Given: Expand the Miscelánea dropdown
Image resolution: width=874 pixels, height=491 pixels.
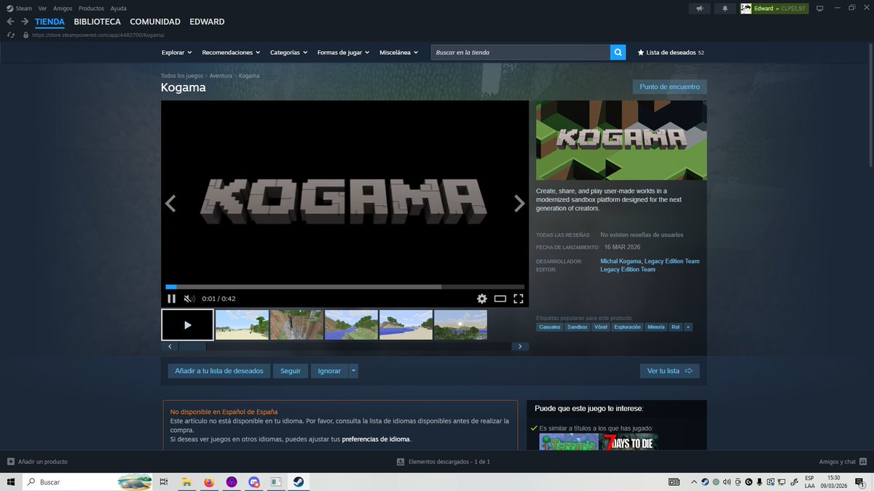Looking at the screenshot, I should point(399,52).
